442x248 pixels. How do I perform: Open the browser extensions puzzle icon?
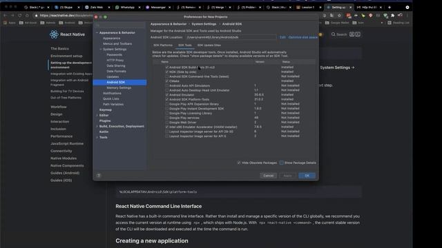pyautogui.click(x=393, y=15)
